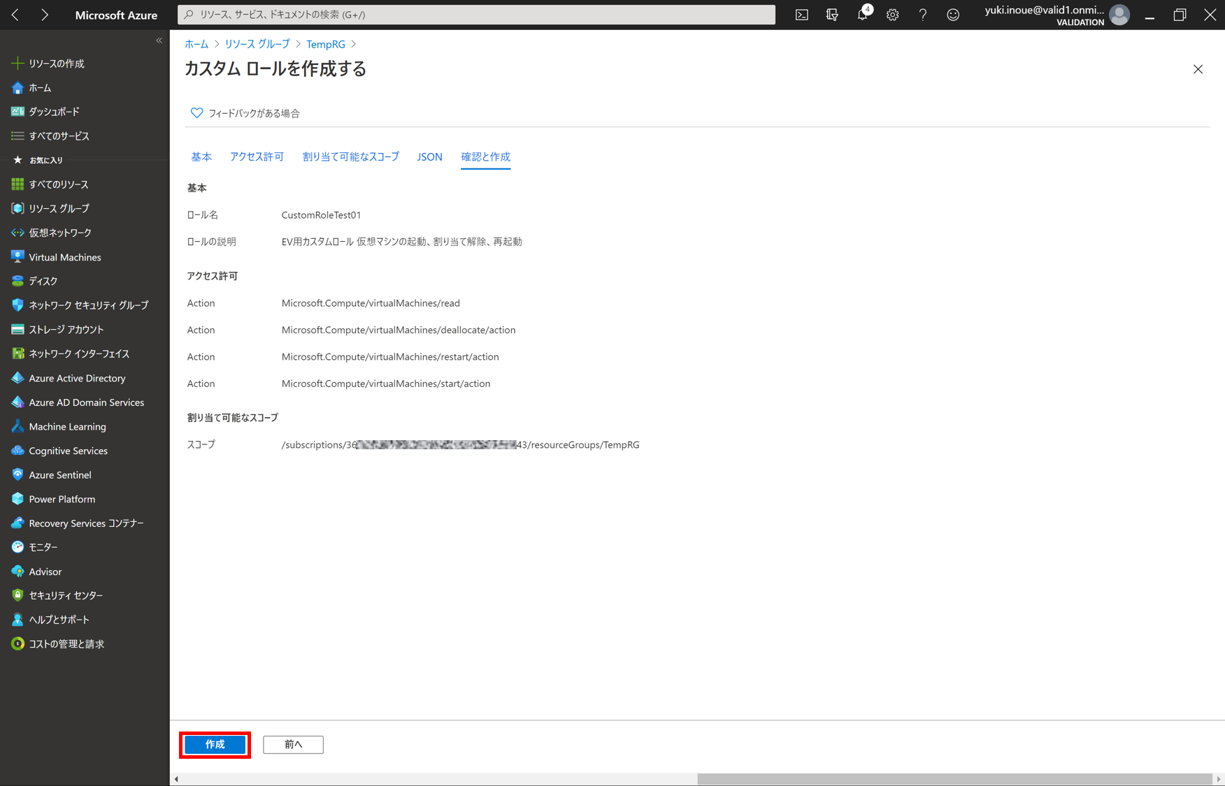Click the role description text EV用カスタムロール
Screen dimensions: 1225x786
pyautogui.click(x=402, y=242)
